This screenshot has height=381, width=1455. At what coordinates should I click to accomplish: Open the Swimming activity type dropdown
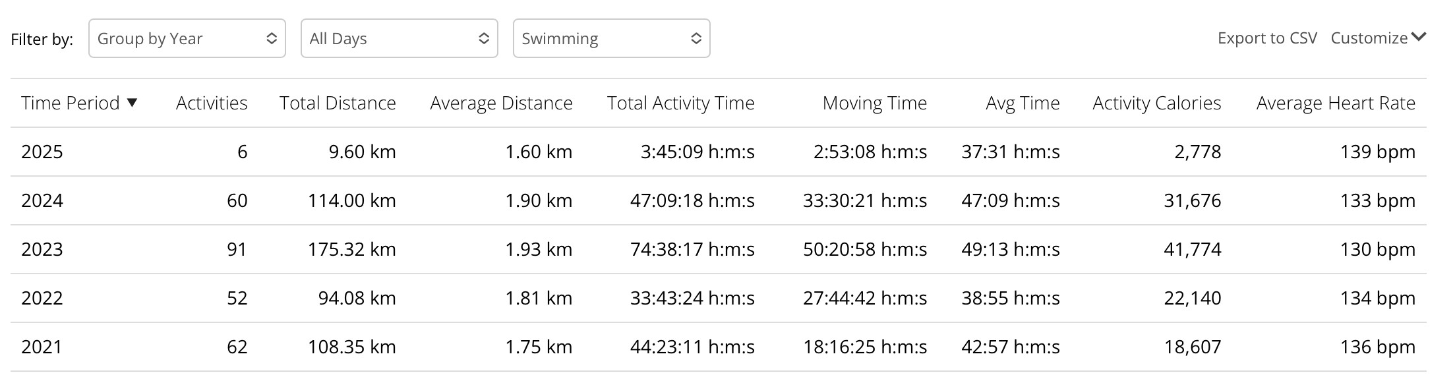tap(611, 38)
